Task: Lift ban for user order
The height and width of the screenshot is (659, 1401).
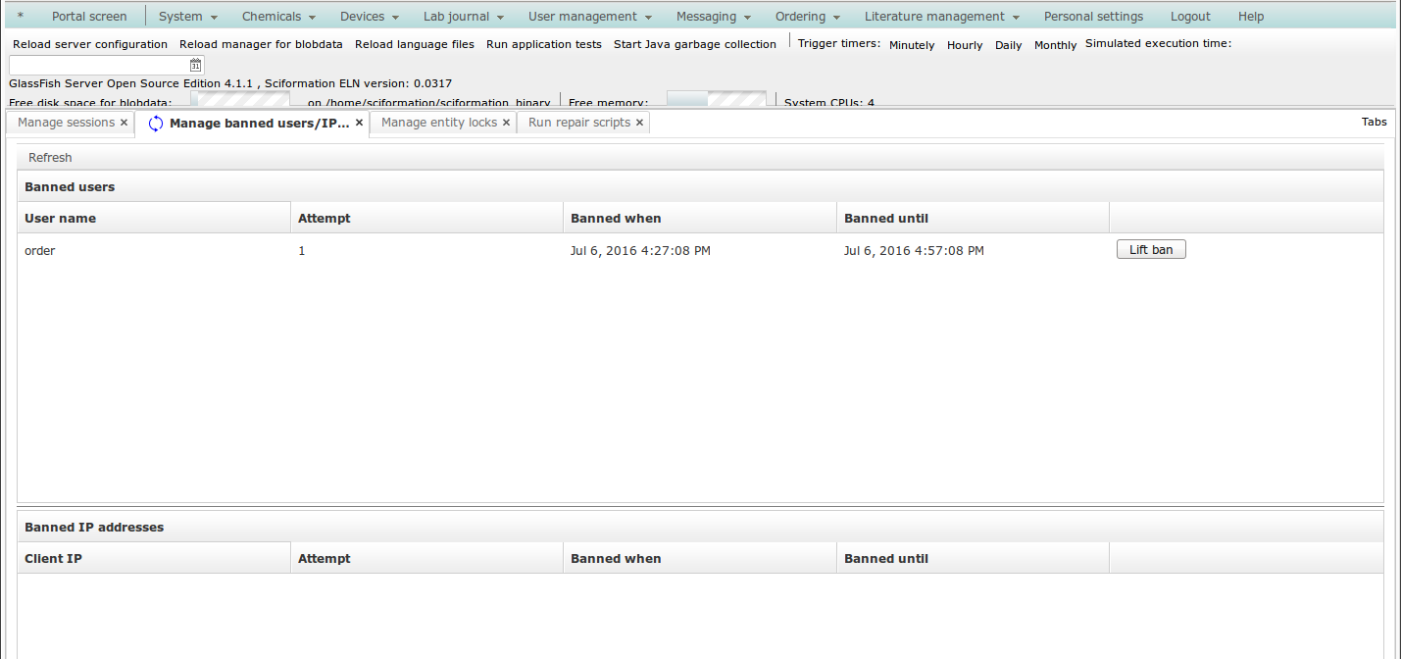Action: (x=1151, y=250)
